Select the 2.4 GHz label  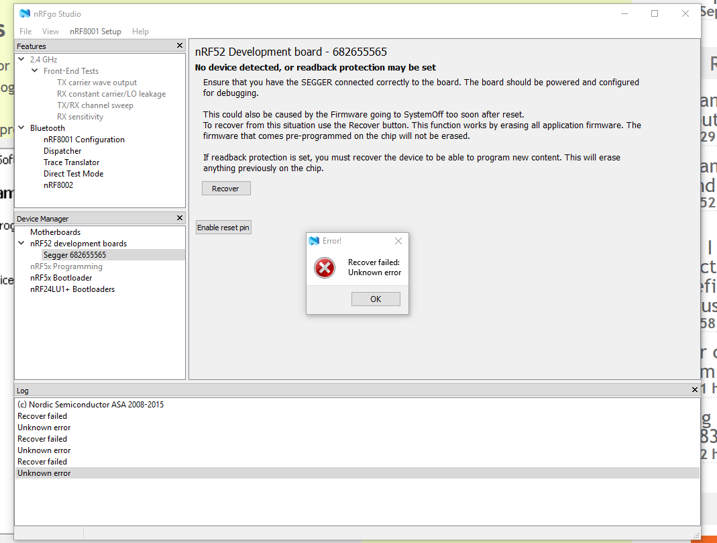point(44,60)
